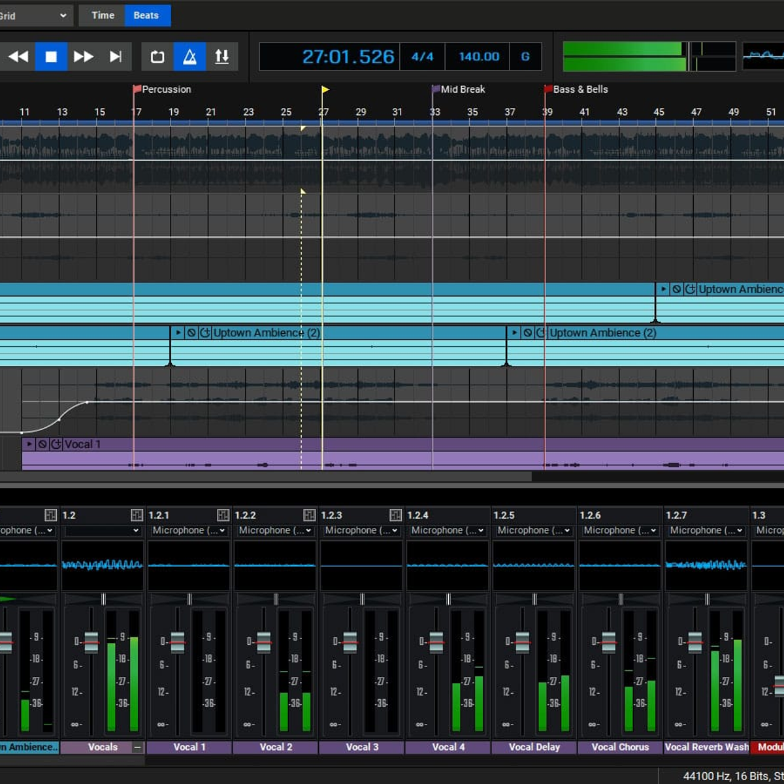Mute the Vocal 1 clip
784x784 pixels.
click(42, 444)
